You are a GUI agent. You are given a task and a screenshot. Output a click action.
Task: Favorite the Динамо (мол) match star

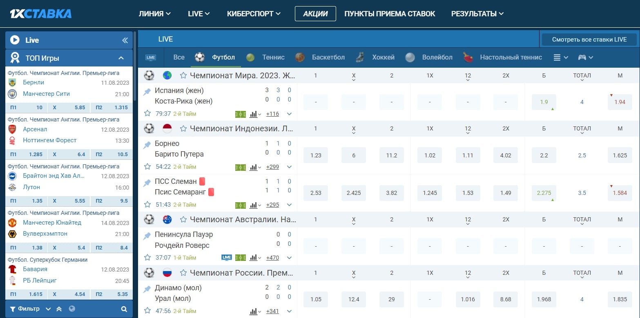point(147,311)
